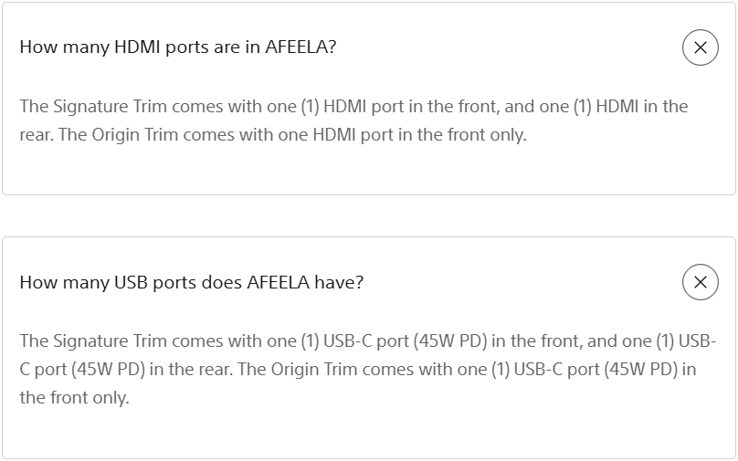Click "How many USB ports does AFEELA have?"
This screenshot has width=738, height=461.
(x=192, y=282)
